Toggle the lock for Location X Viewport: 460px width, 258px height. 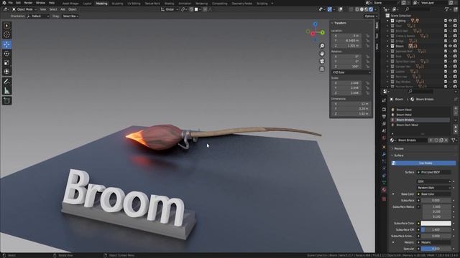click(x=367, y=36)
